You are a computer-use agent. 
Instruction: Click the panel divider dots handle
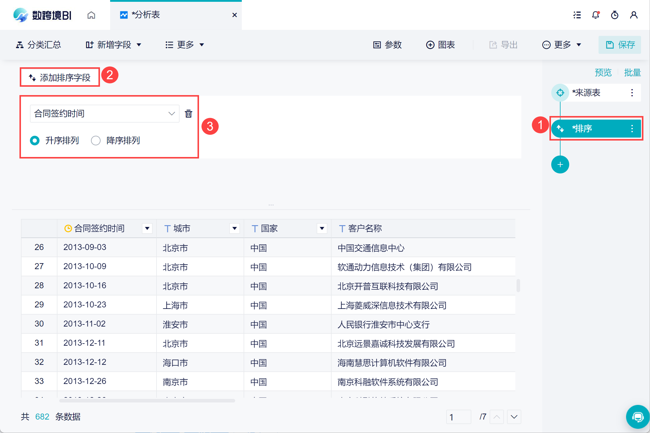point(271,205)
